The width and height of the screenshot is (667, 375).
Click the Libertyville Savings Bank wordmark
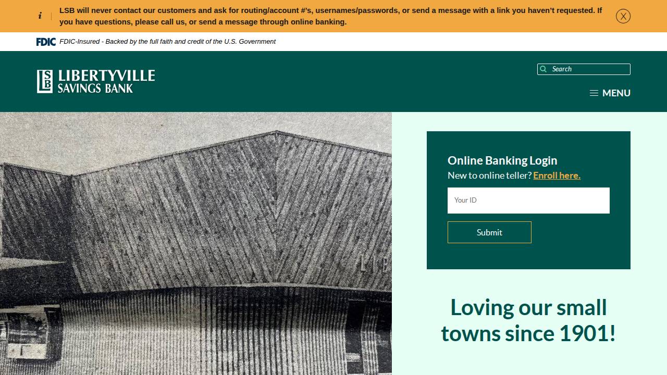click(106, 81)
